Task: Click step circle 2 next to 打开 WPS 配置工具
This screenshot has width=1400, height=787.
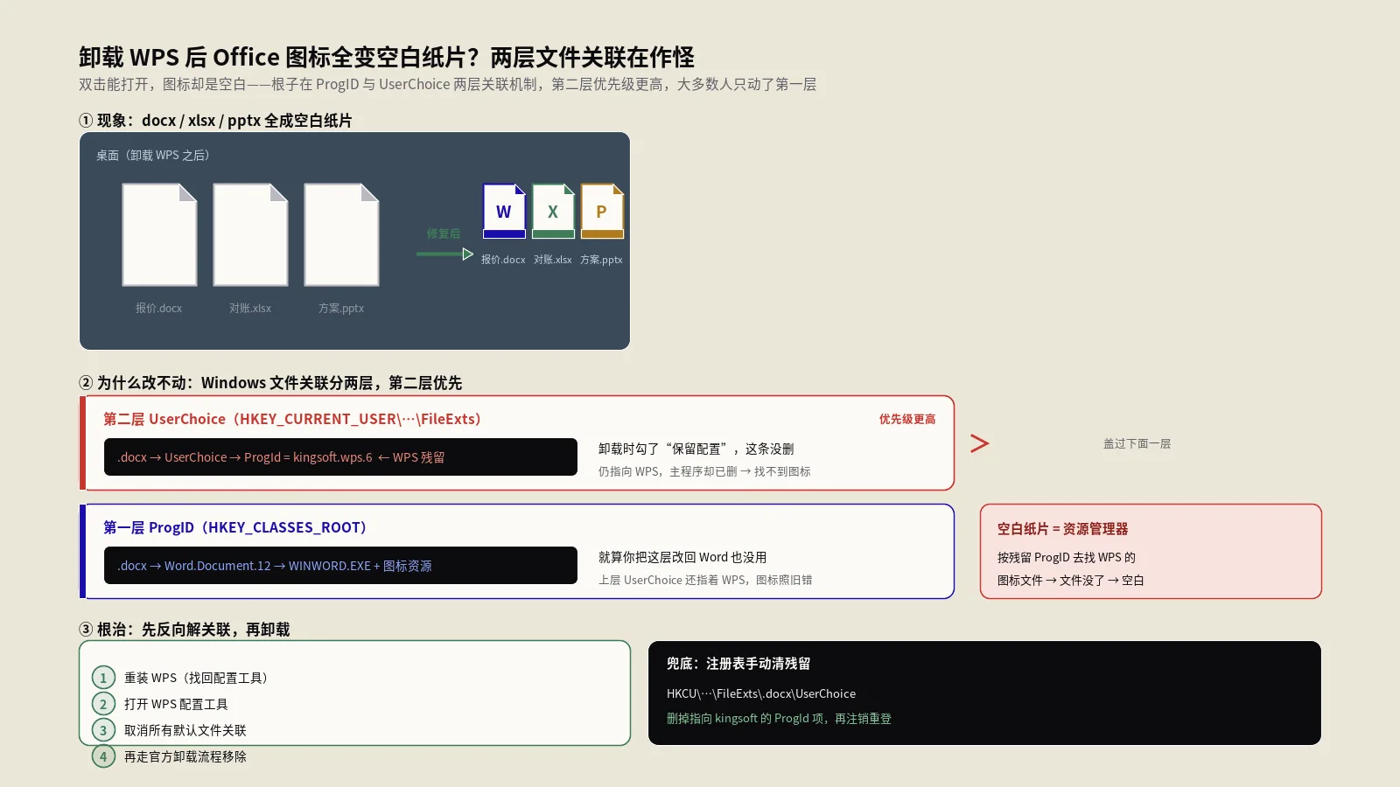Action: (103, 704)
